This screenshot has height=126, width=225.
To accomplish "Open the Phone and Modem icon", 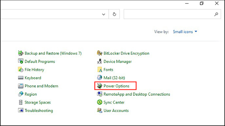I will point(21,86).
